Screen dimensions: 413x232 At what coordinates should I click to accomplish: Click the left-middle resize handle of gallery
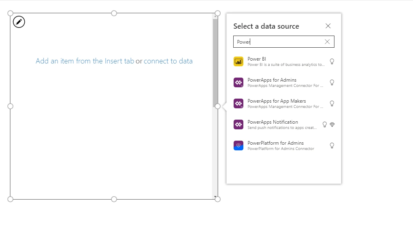click(x=10, y=106)
